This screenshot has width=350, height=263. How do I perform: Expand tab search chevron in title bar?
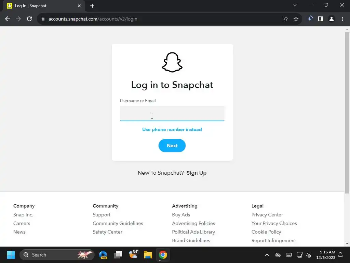pyautogui.click(x=295, y=5)
